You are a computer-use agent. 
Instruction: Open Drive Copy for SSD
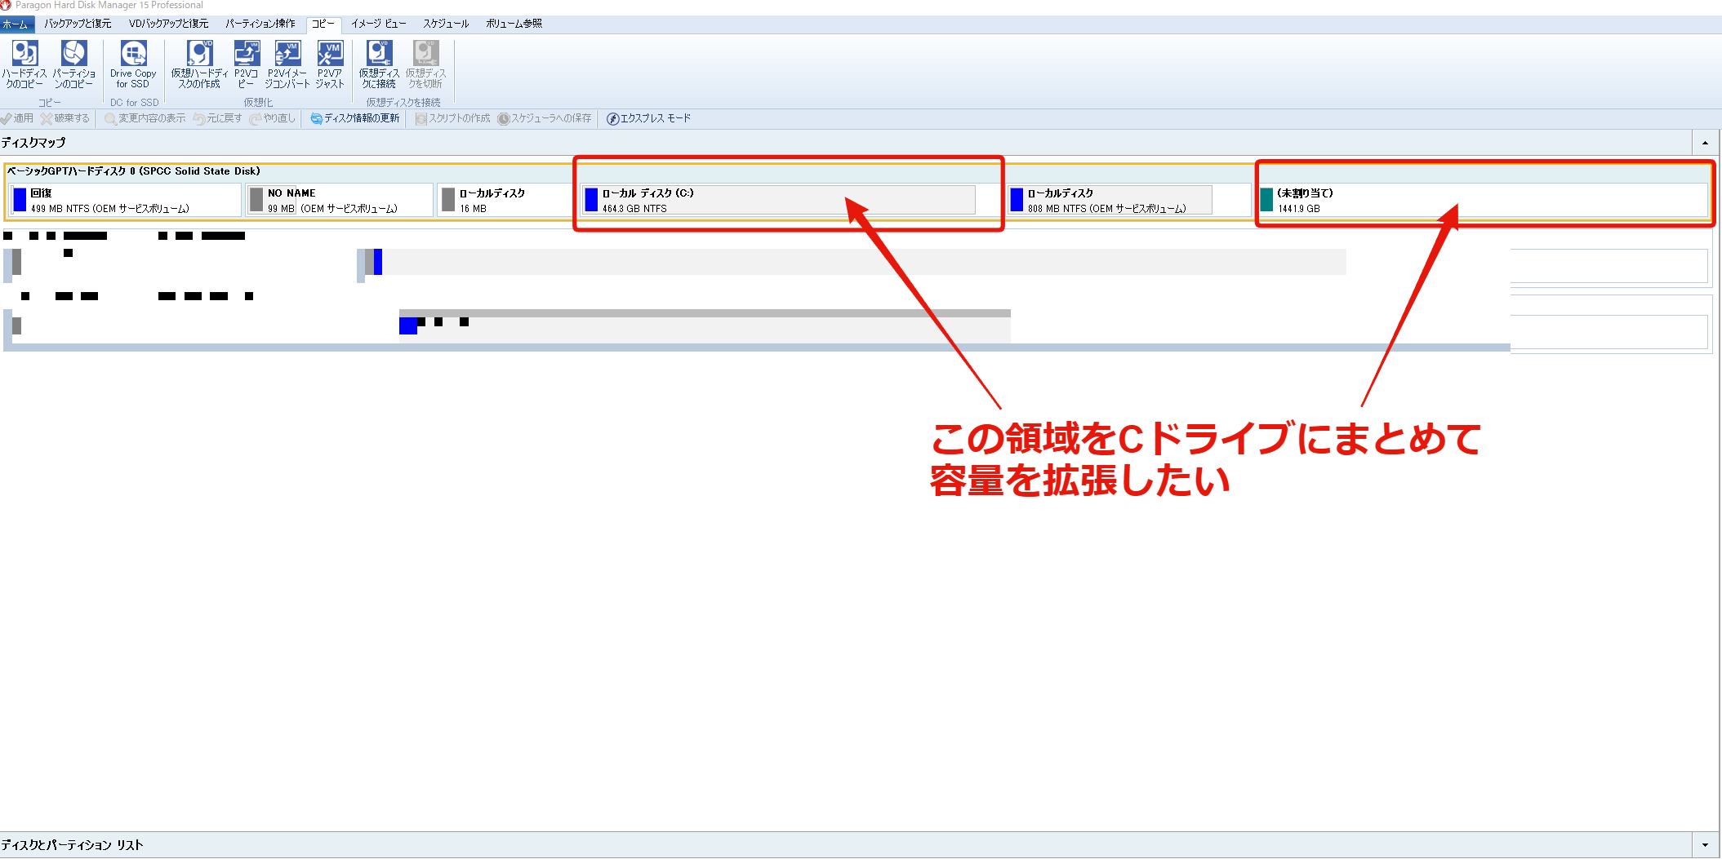point(132,65)
